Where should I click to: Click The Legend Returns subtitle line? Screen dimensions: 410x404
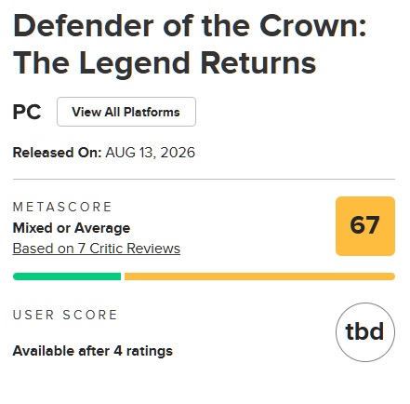coord(165,63)
